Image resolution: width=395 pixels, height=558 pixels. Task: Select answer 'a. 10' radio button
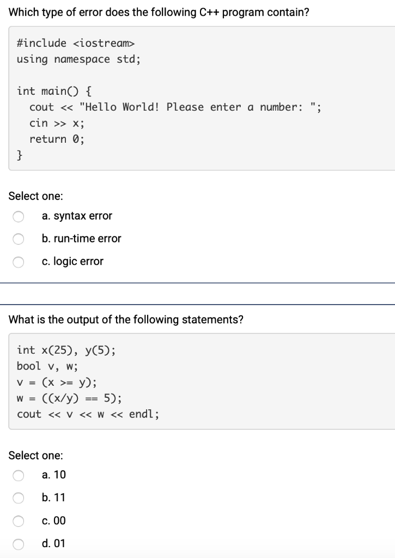[19, 475]
